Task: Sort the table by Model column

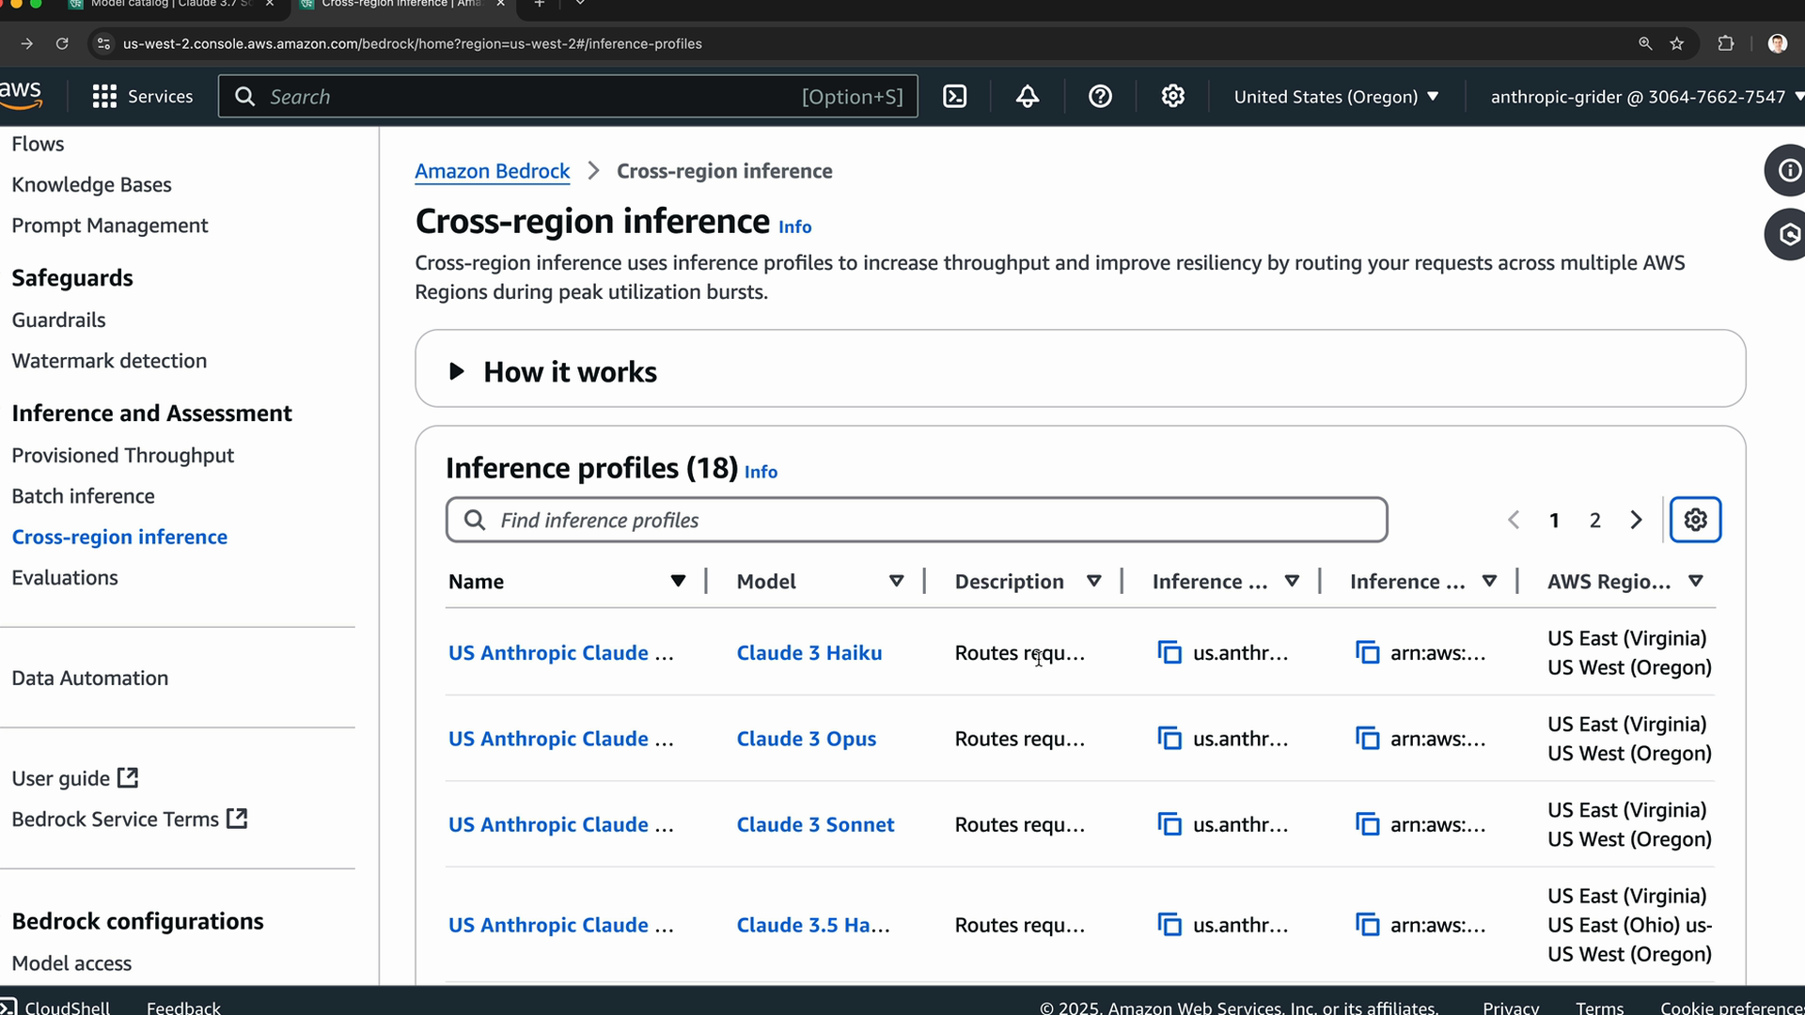Action: tap(896, 581)
